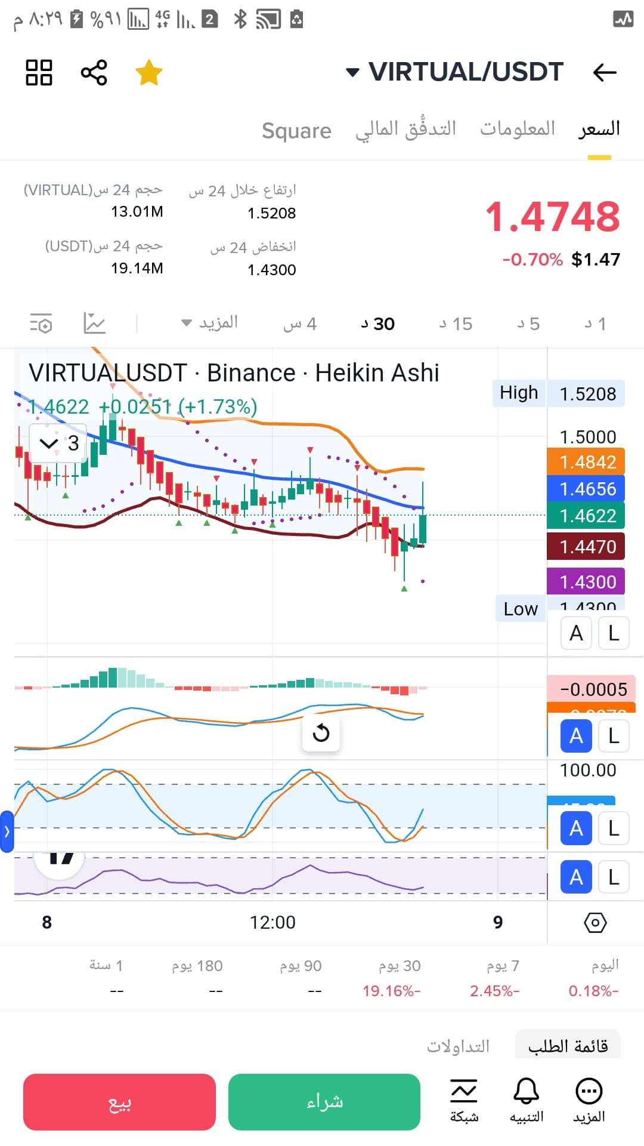Tap the 24h USDT volume 19.14M
Screen dimensions: 644x1146
pos(137,268)
